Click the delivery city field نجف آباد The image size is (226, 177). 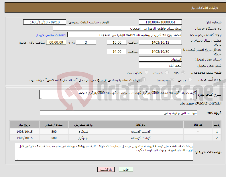[x=160, y=65]
